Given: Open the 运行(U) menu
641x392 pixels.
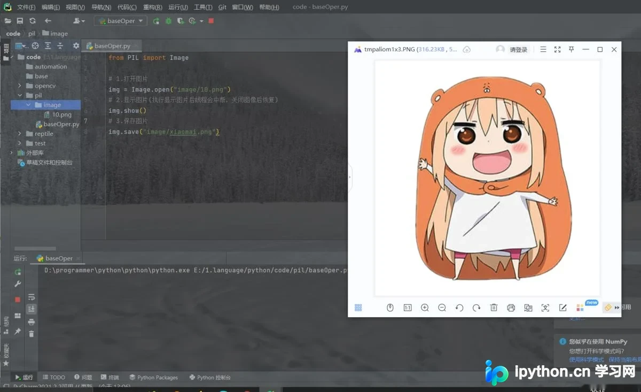Looking at the screenshot, I should (178, 7).
